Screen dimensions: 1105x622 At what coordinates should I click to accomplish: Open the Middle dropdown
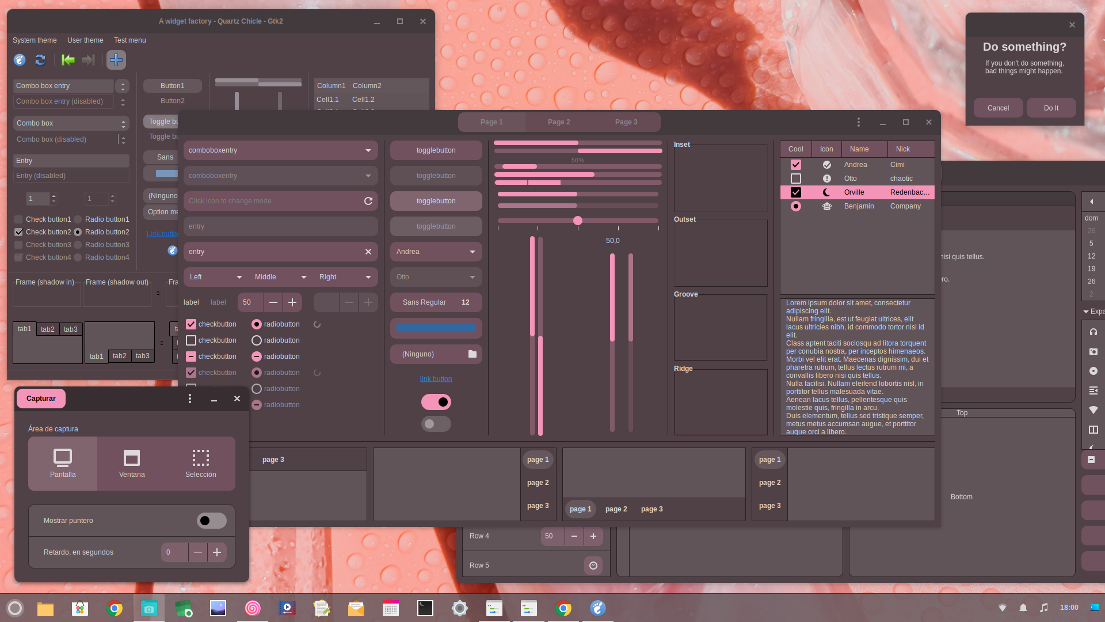[x=280, y=277]
